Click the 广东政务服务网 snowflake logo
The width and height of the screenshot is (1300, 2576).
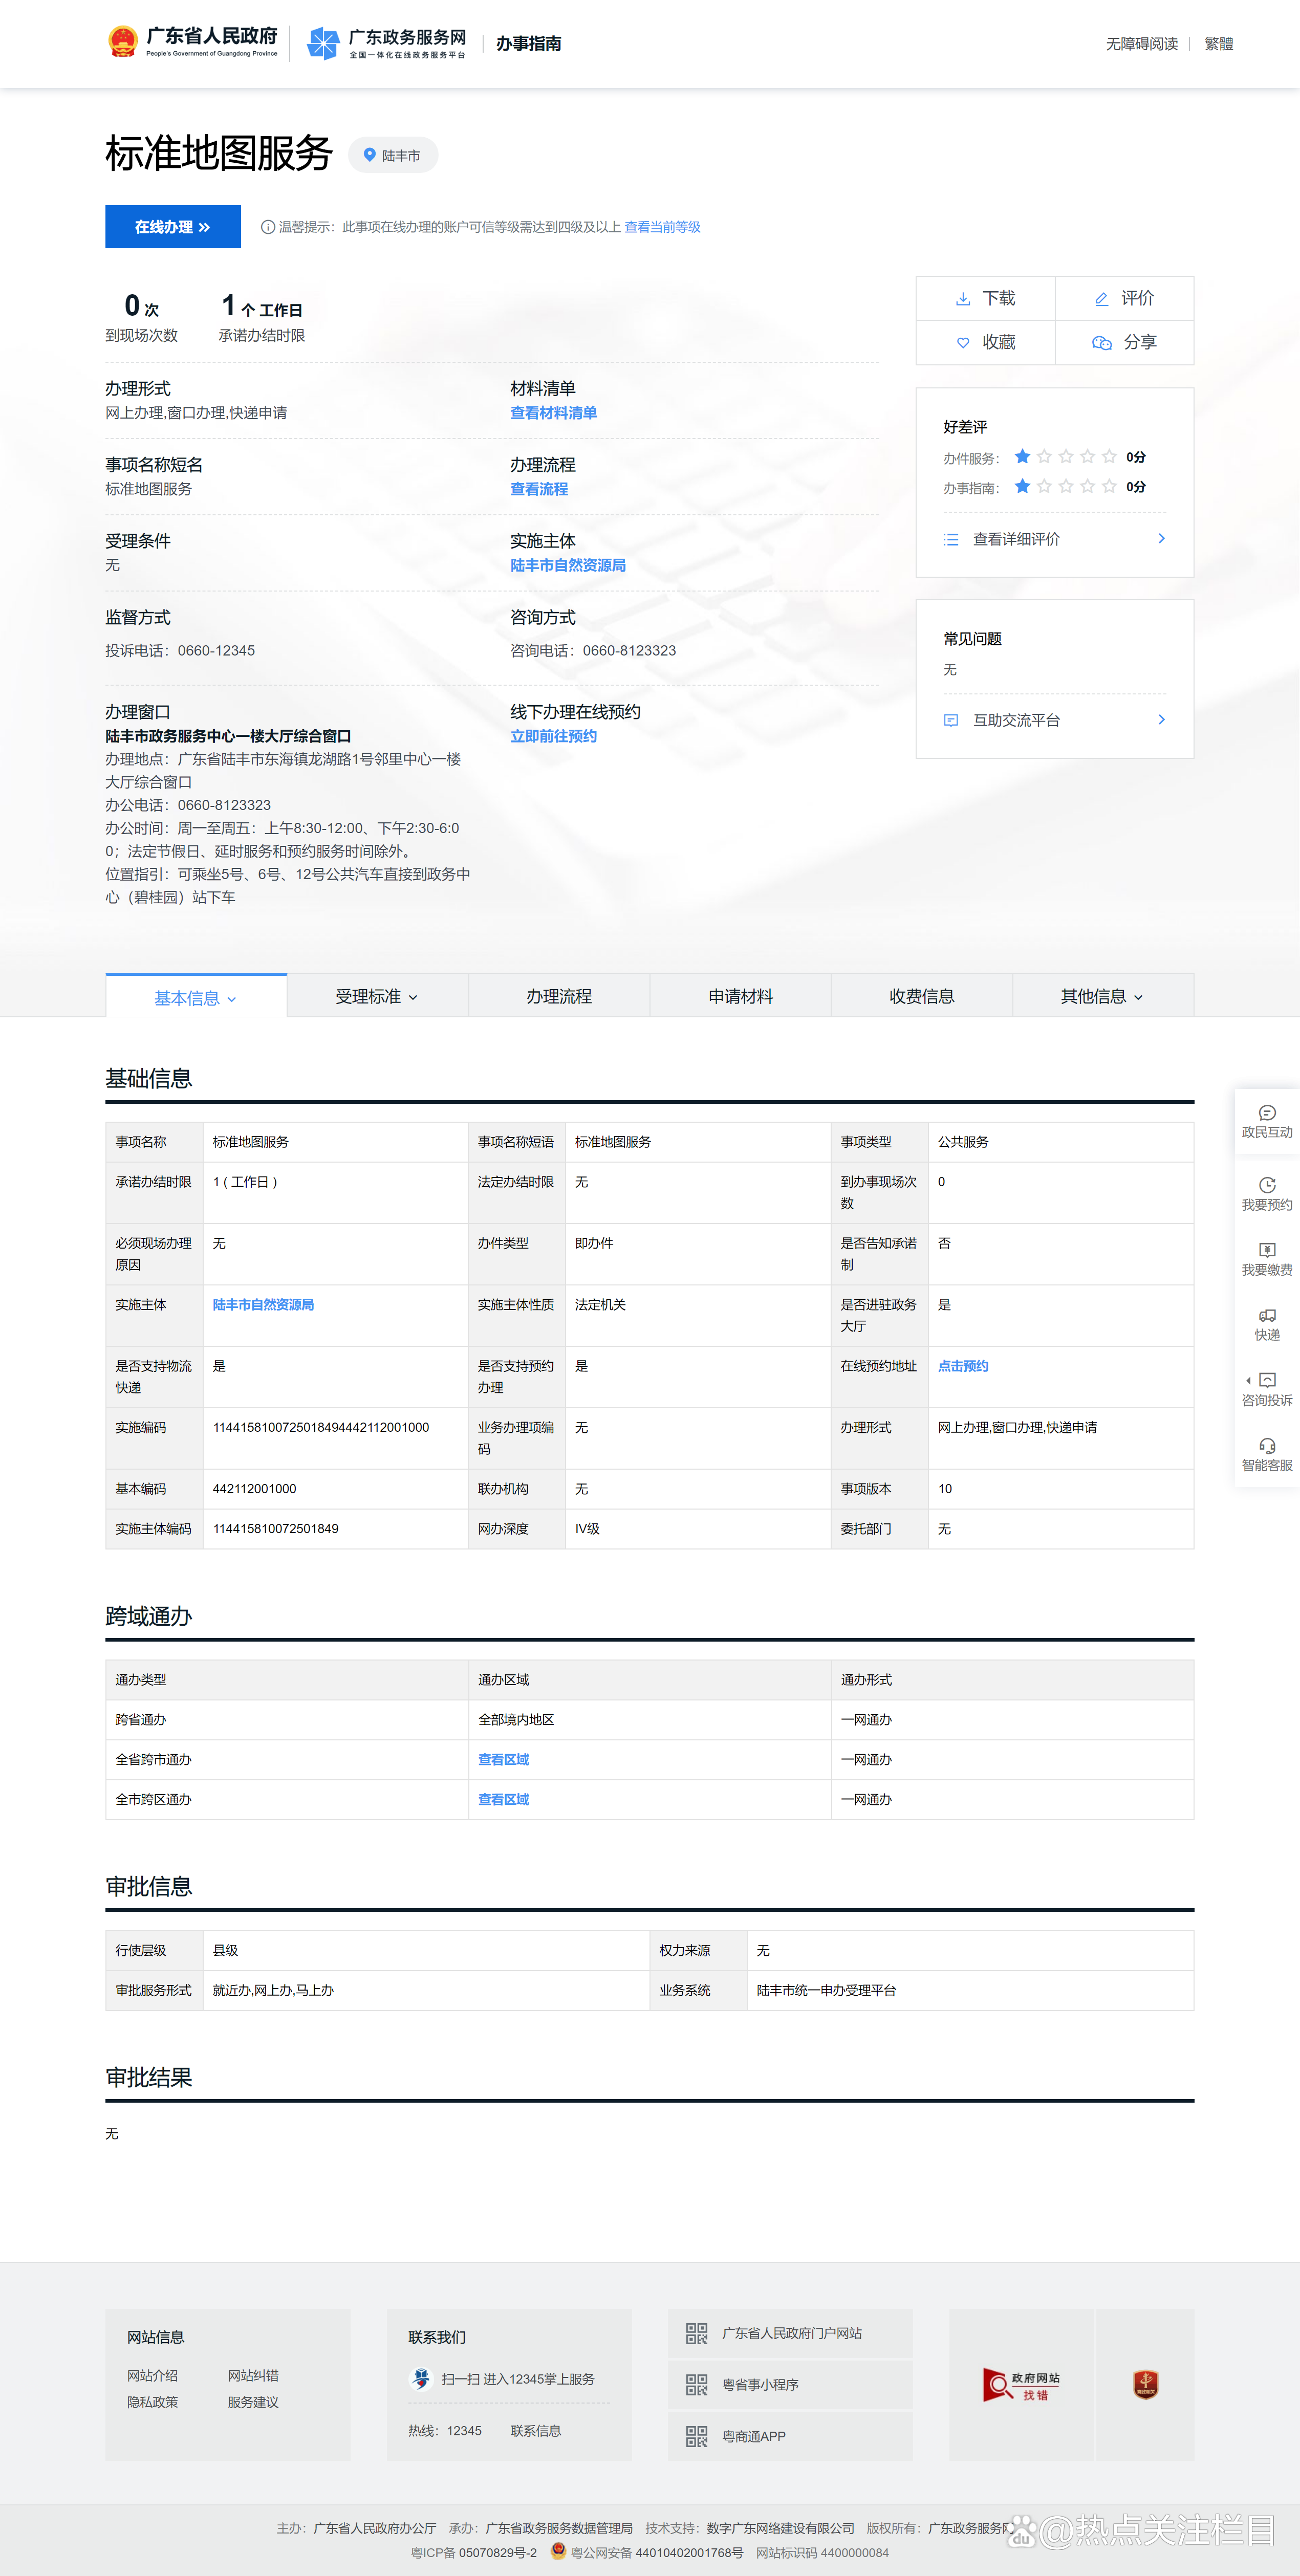click(323, 43)
